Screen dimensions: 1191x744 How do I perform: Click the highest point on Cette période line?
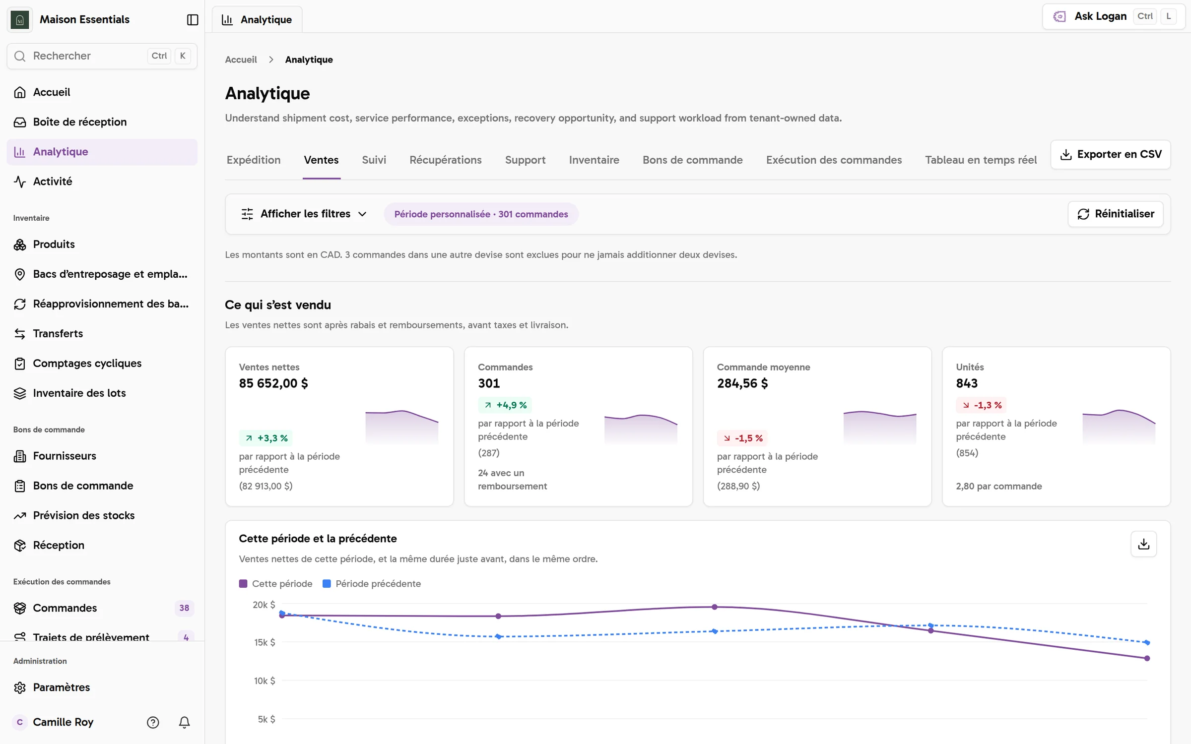(x=715, y=607)
